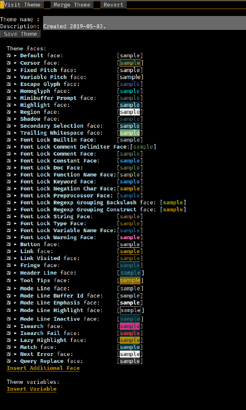Toggle the Fixed Pitch face checkbox
The image size is (246, 410).
click(x=9, y=70)
